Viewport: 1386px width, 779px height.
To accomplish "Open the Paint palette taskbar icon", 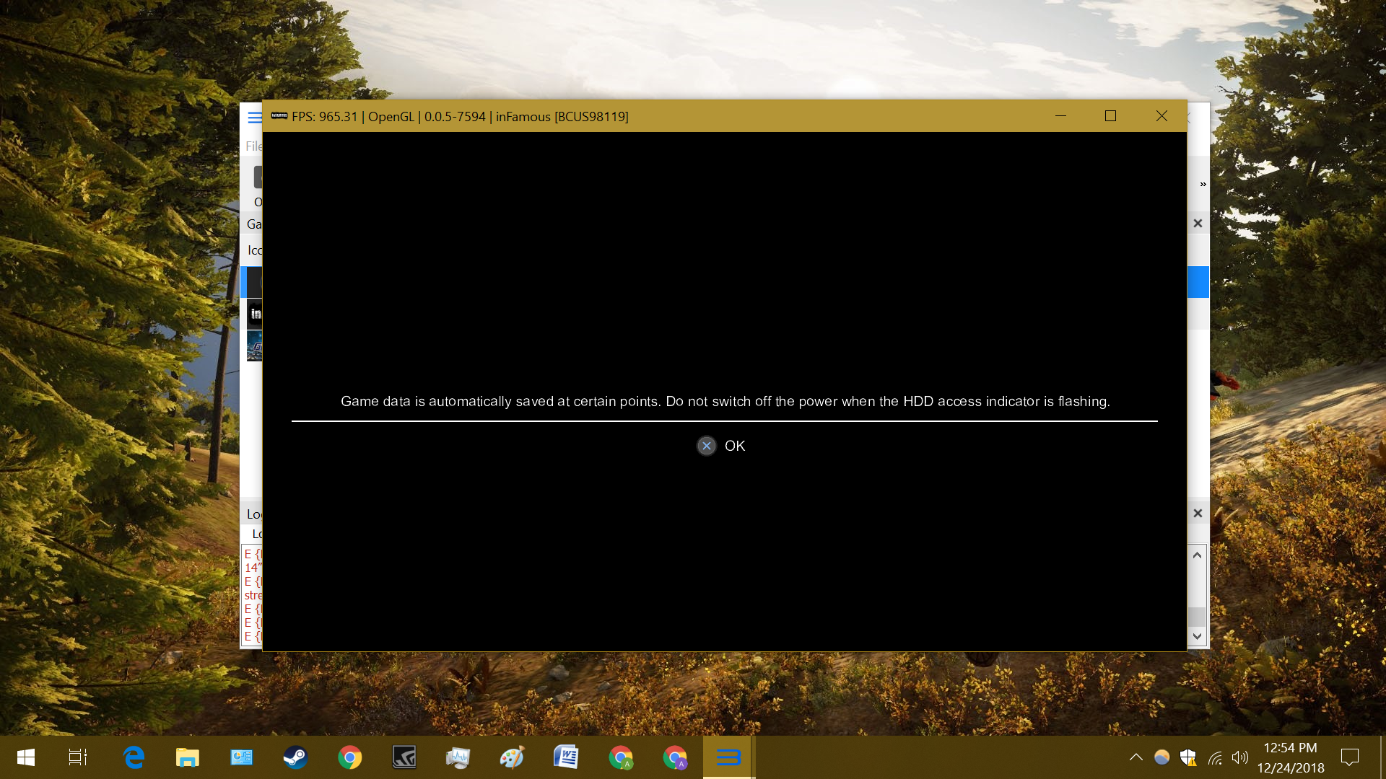I will (512, 757).
